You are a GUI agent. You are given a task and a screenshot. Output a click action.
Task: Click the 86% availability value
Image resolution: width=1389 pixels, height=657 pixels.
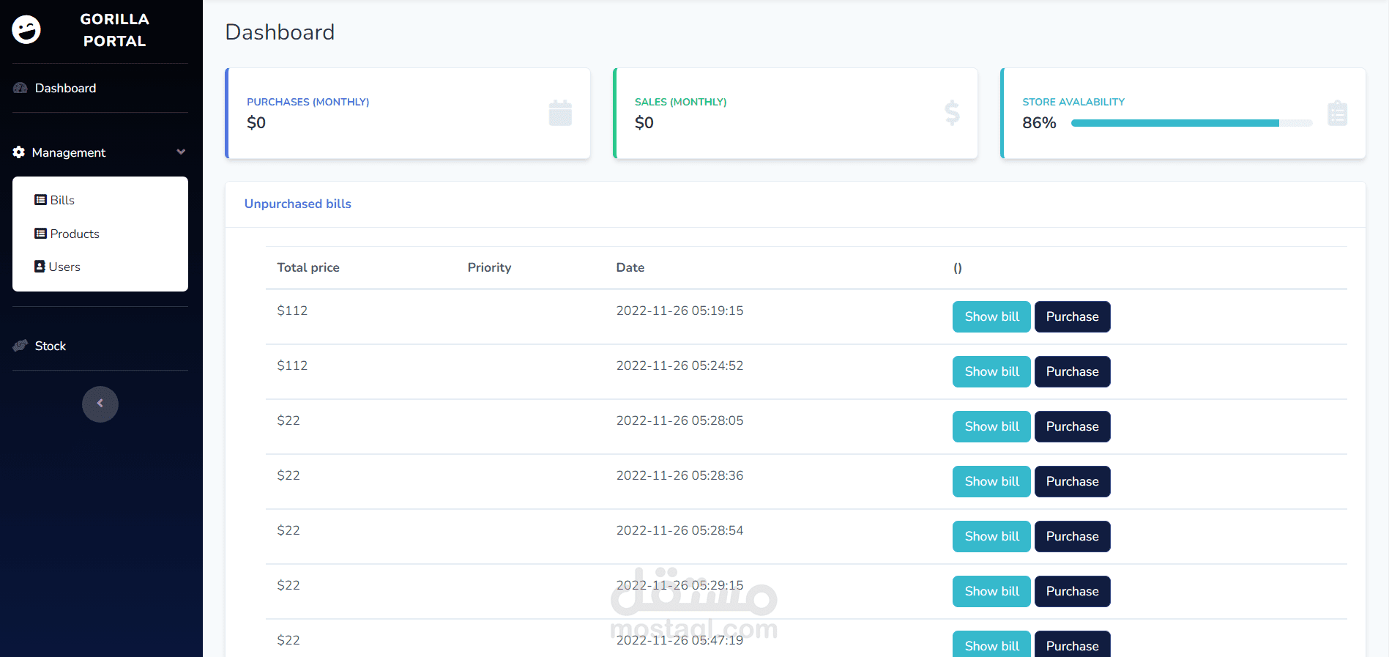point(1039,123)
